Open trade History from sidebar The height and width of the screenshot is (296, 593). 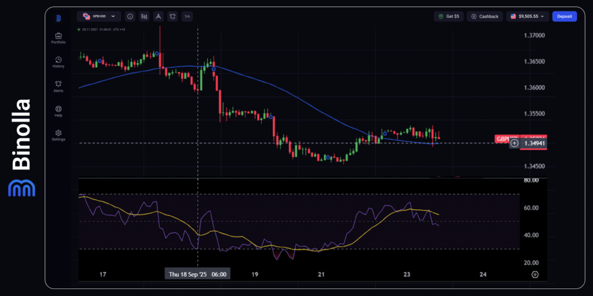click(x=58, y=62)
